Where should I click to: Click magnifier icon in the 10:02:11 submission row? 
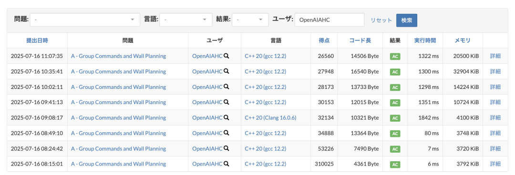click(227, 87)
